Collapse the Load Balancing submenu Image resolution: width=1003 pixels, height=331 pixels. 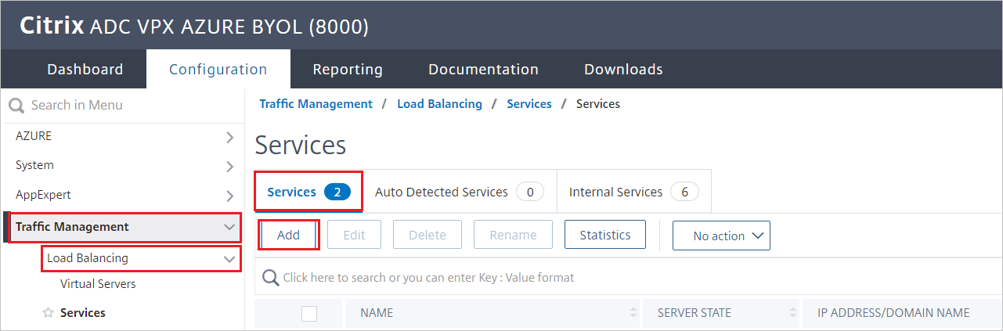[229, 258]
